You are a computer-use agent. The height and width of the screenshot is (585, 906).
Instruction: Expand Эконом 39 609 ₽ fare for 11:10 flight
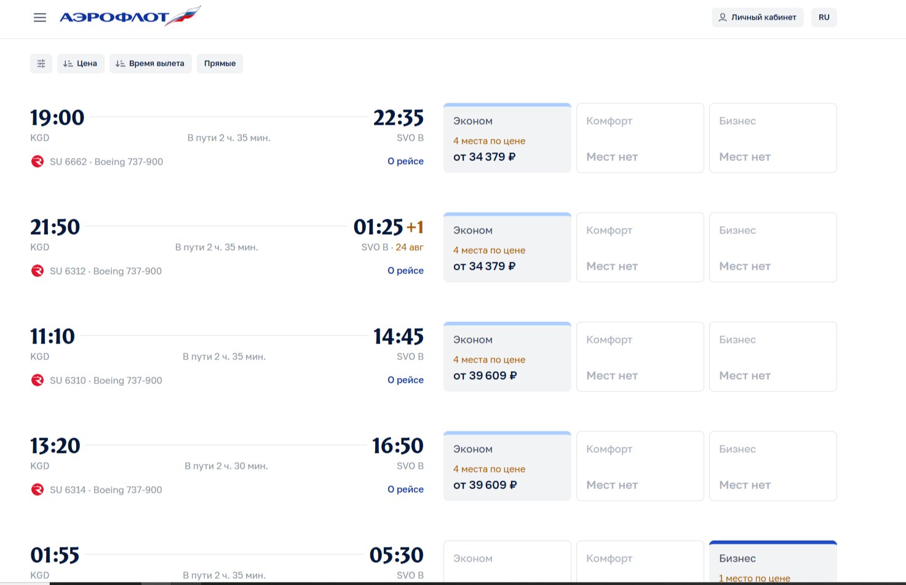pos(507,357)
